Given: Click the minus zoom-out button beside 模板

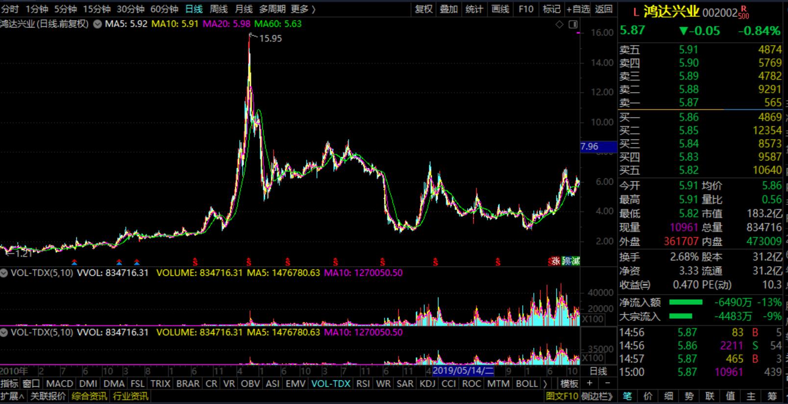Looking at the screenshot, I should point(608,383).
